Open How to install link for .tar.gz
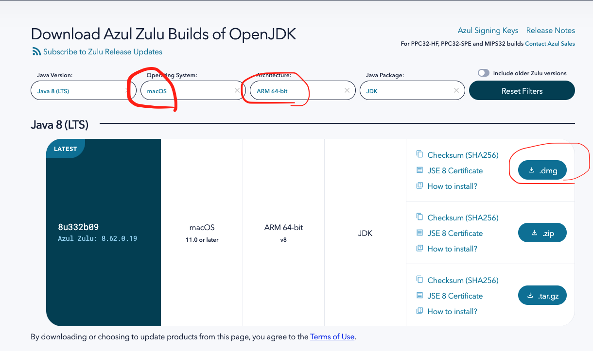Screen dimensions: 593x351 (453, 312)
